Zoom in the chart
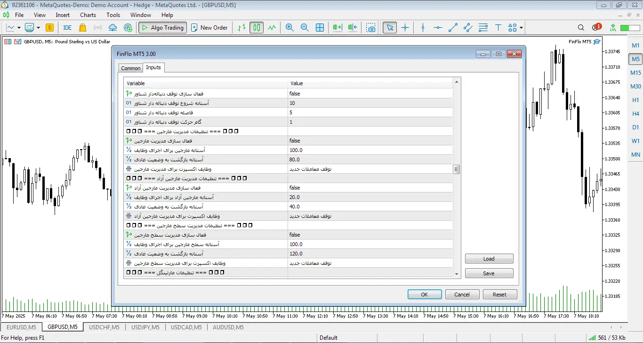The height and width of the screenshot is (343, 643). tap(289, 28)
